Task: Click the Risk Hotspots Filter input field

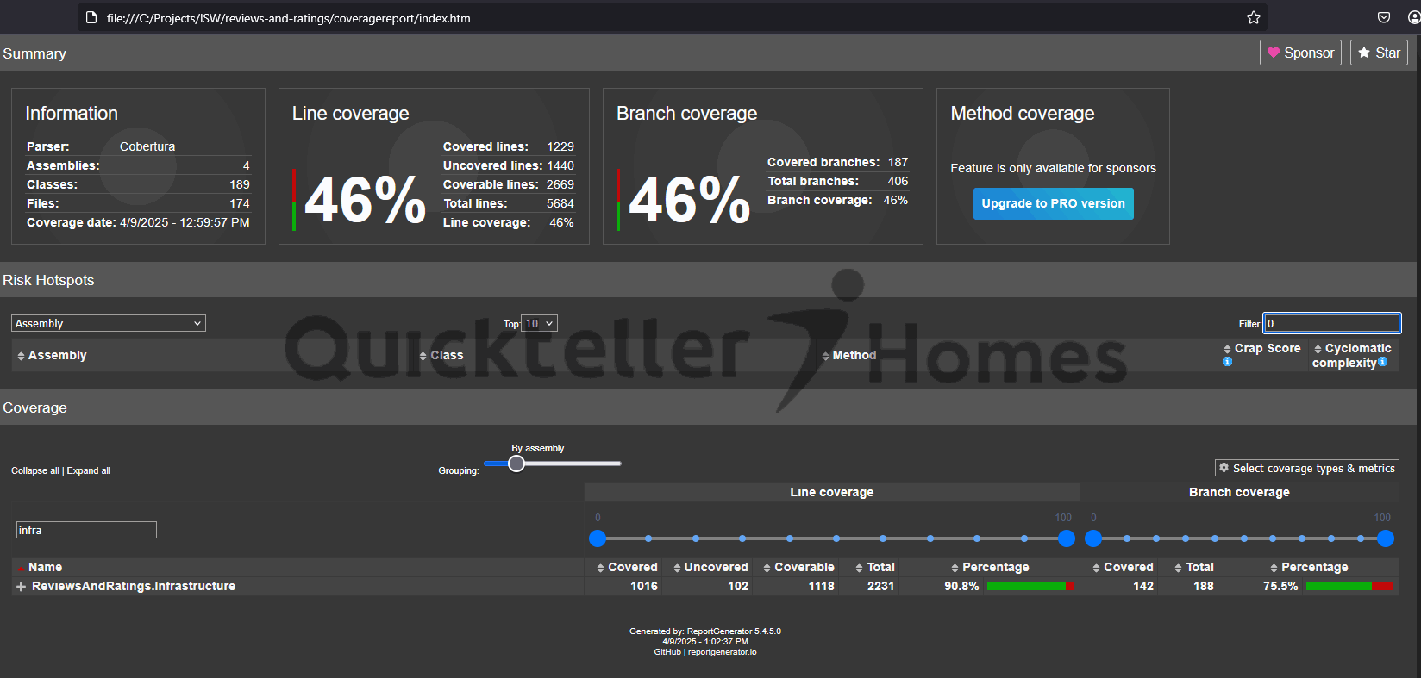Action: [x=1331, y=323]
